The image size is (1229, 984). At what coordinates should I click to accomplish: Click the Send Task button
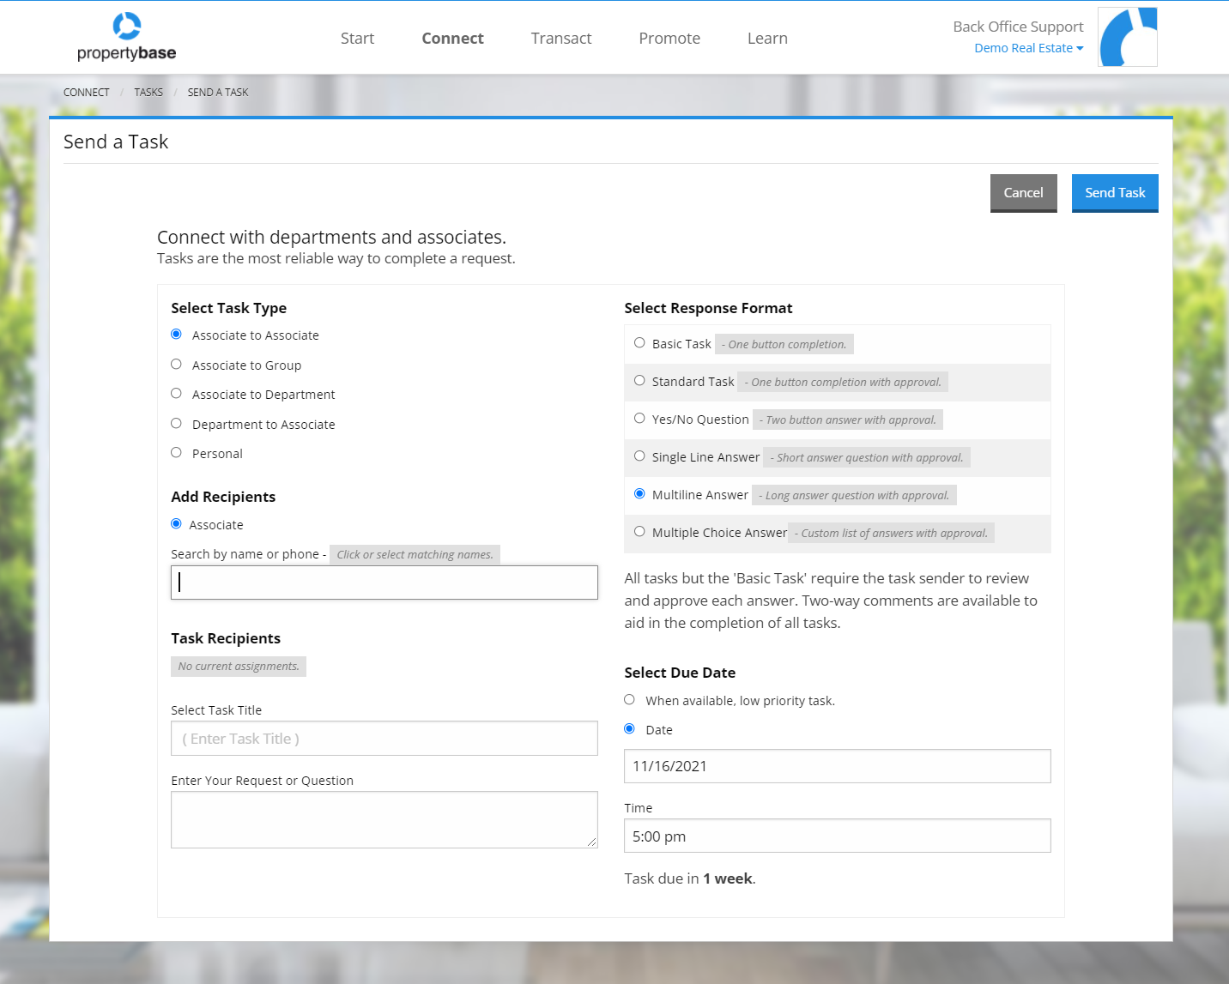1115,192
